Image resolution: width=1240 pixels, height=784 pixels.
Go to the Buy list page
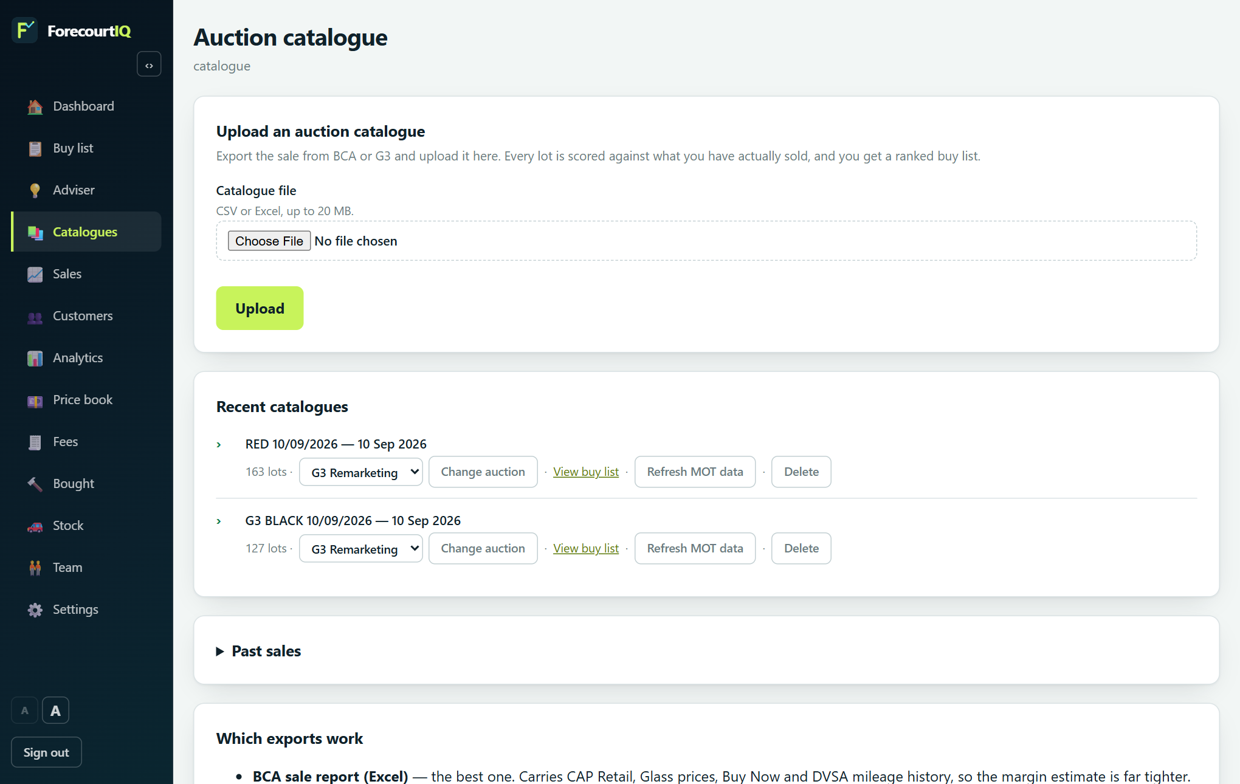click(x=86, y=148)
